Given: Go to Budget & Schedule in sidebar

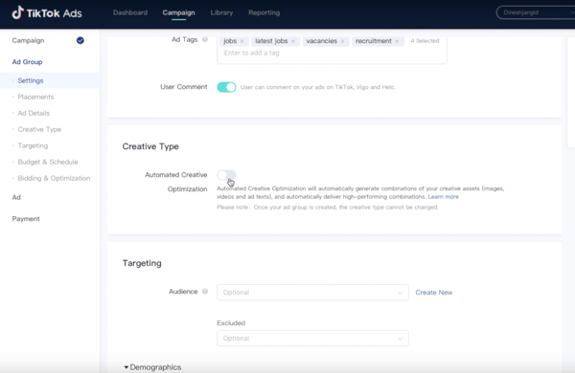Looking at the screenshot, I should [x=48, y=162].
